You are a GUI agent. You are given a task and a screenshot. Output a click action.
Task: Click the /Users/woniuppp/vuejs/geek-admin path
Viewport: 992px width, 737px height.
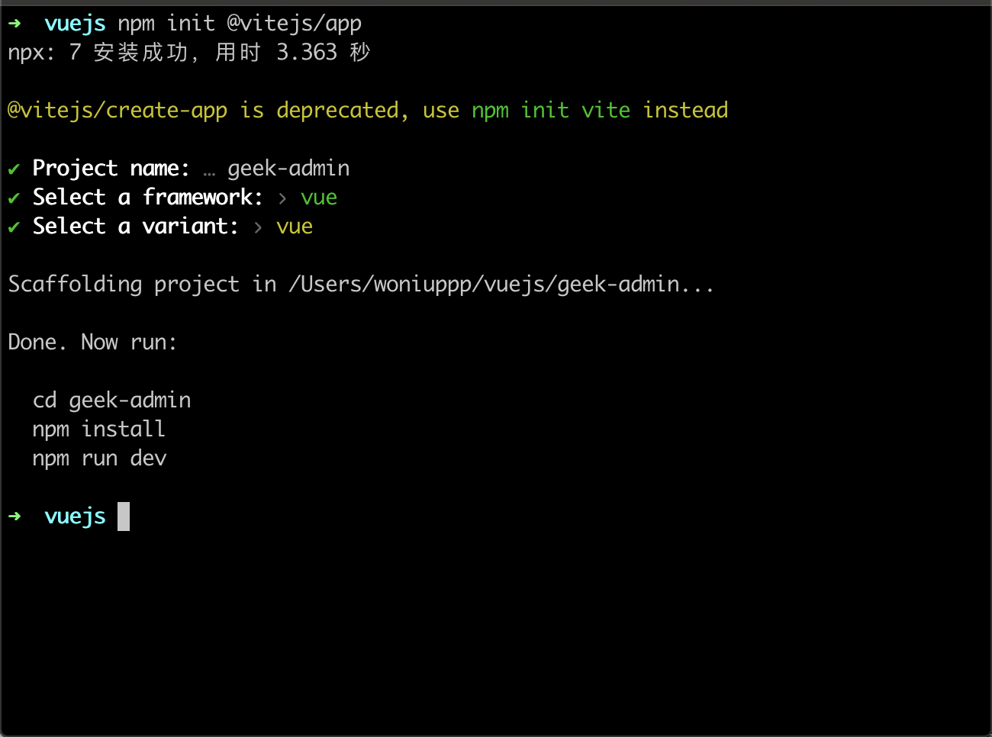coord(484,285)
